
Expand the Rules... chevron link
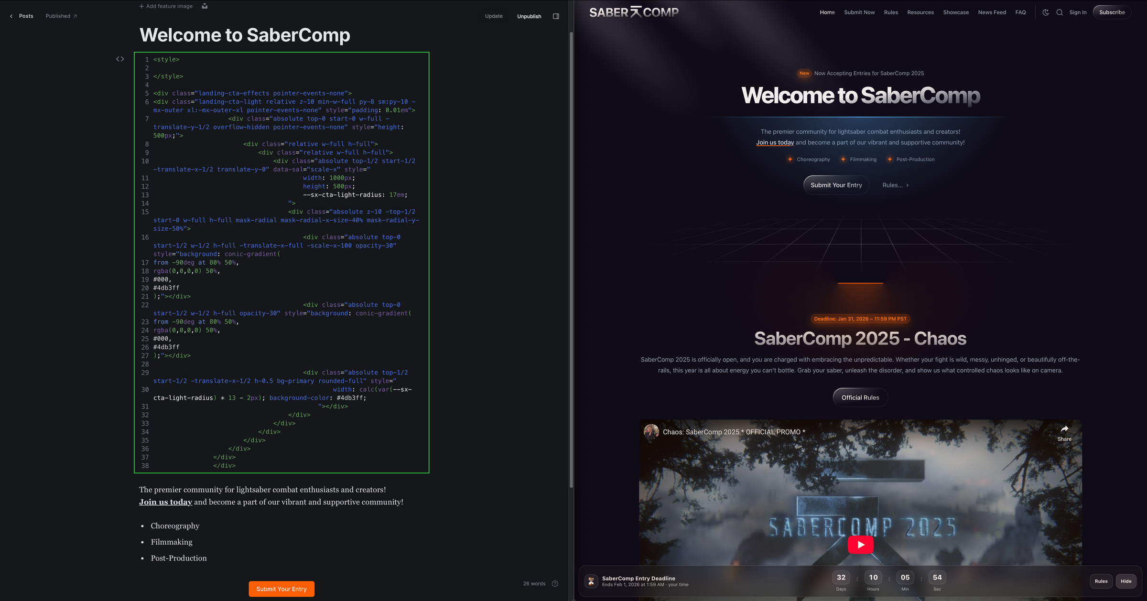[x=896, y=185]
